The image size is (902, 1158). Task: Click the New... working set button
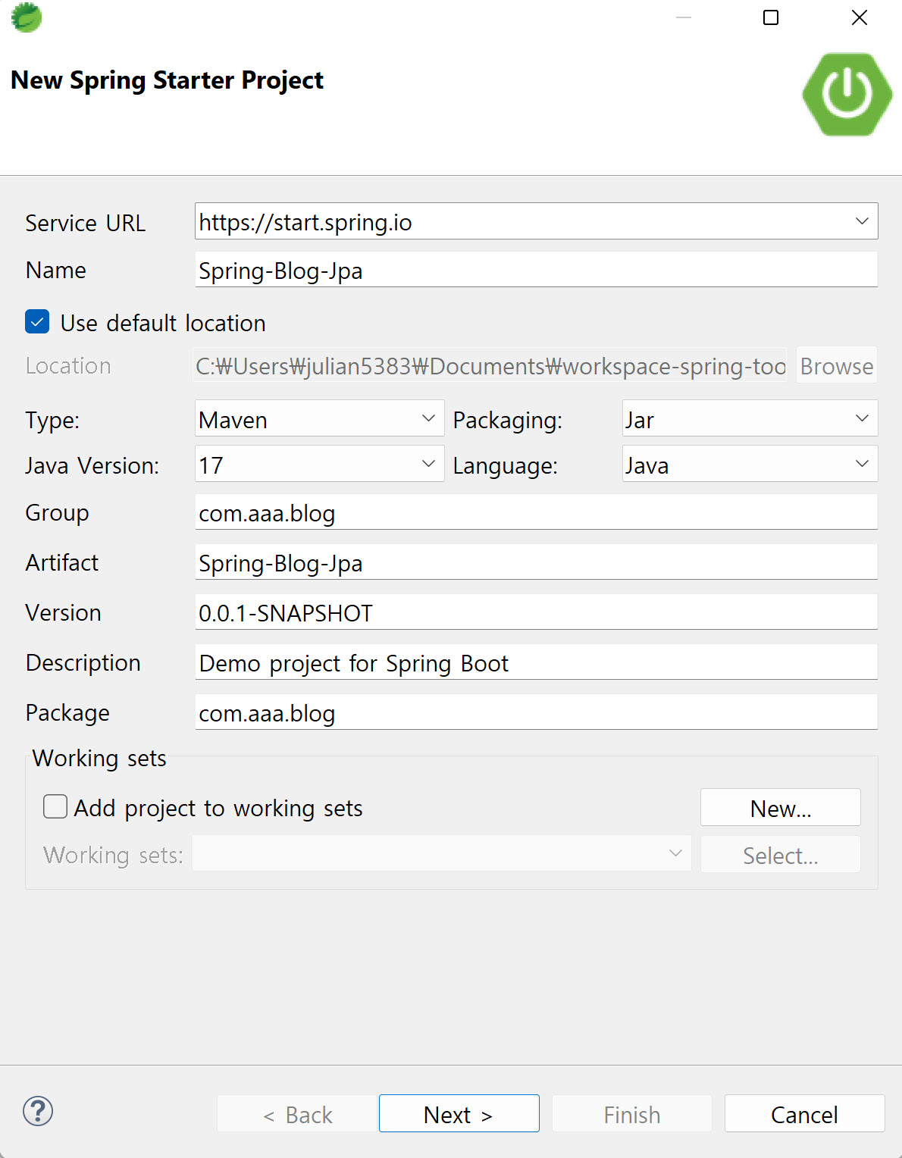pyautogui.click(x=781, y=807)
